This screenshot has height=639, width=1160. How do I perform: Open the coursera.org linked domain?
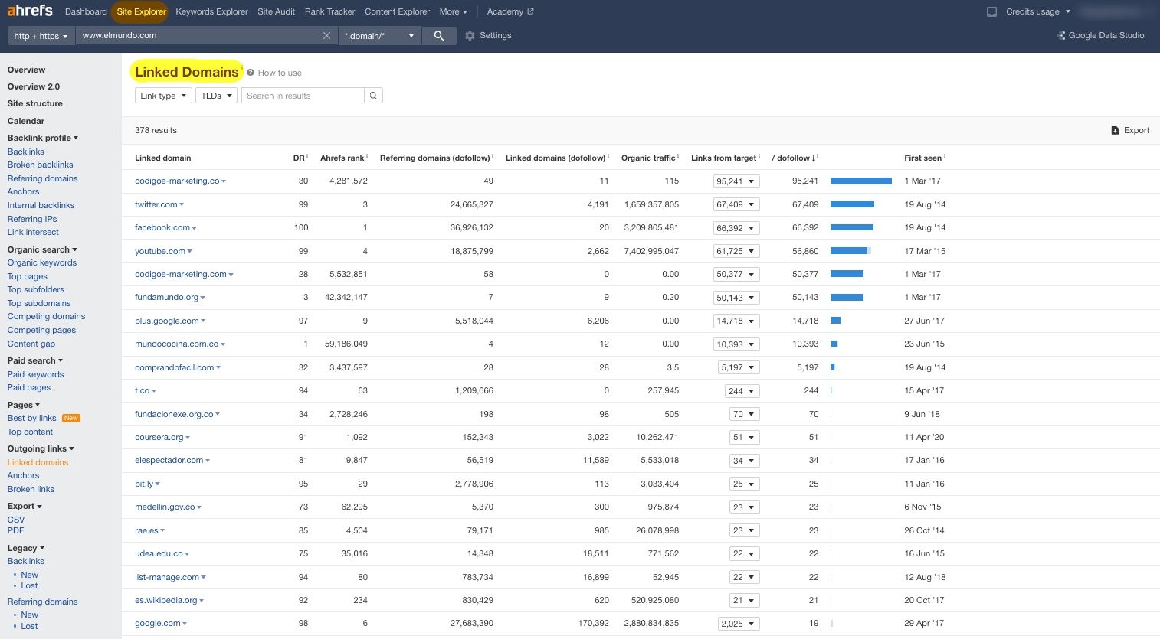pyautogui.click(x=159, y=437)
